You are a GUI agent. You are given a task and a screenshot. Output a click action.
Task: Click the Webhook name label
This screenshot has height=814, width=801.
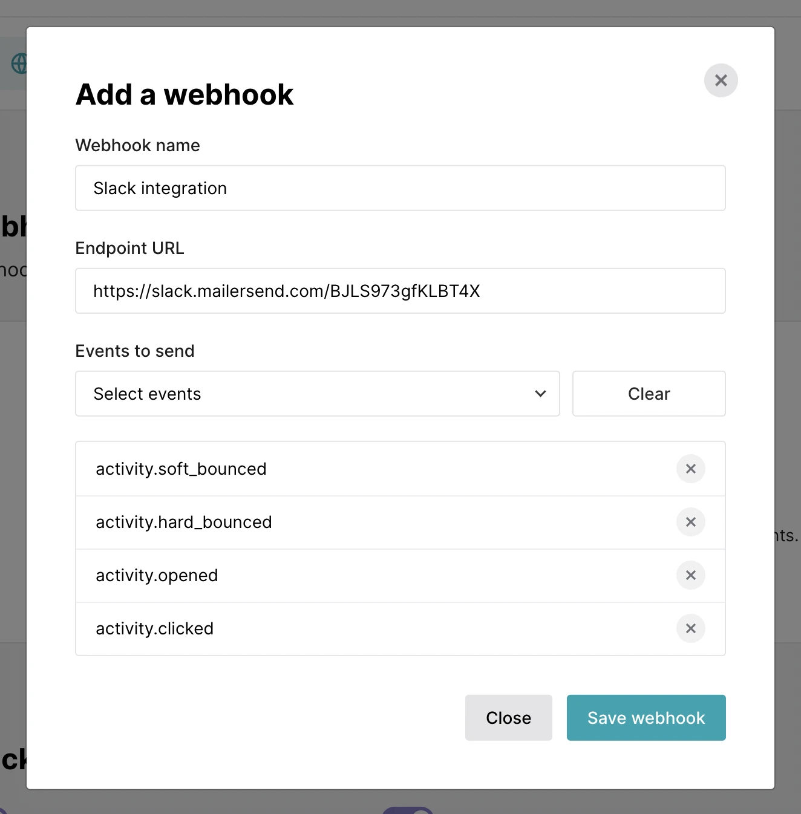pos(137,145)
